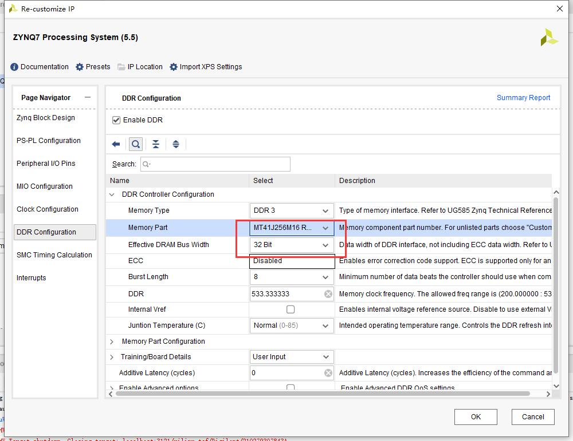Click the Select column header
Viewport: 573px width, 441px height.
pyautogui.click(x=292, y=181)
